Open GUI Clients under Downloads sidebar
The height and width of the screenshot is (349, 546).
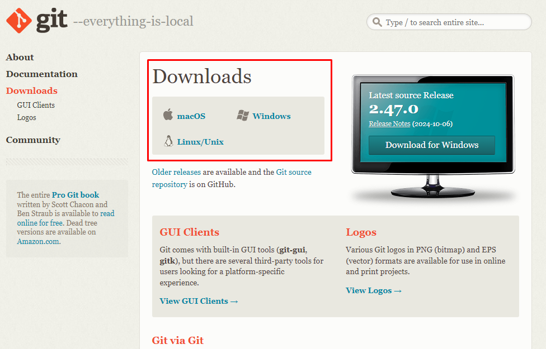pyautogui.click(x=35, y=104)
